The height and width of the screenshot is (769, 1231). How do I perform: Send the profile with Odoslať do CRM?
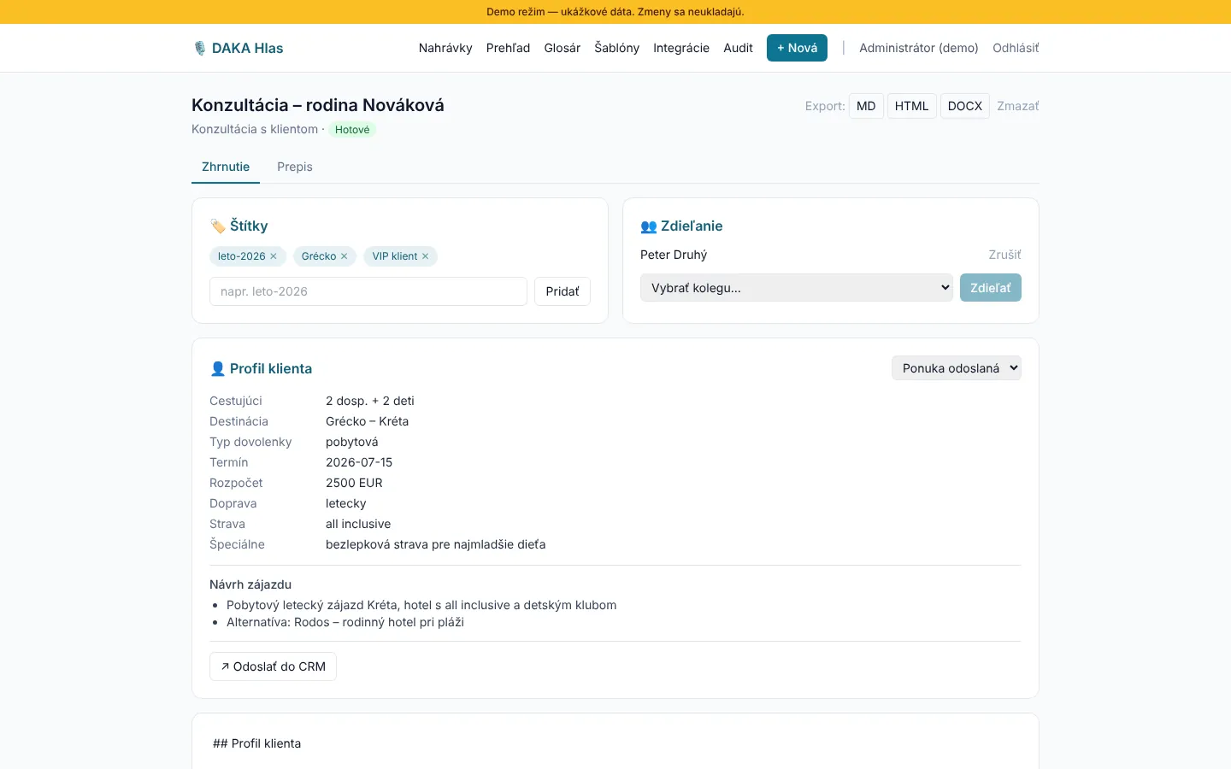point(273,666)
